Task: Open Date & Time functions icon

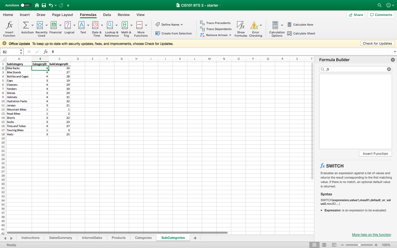Action: [95, 25]
